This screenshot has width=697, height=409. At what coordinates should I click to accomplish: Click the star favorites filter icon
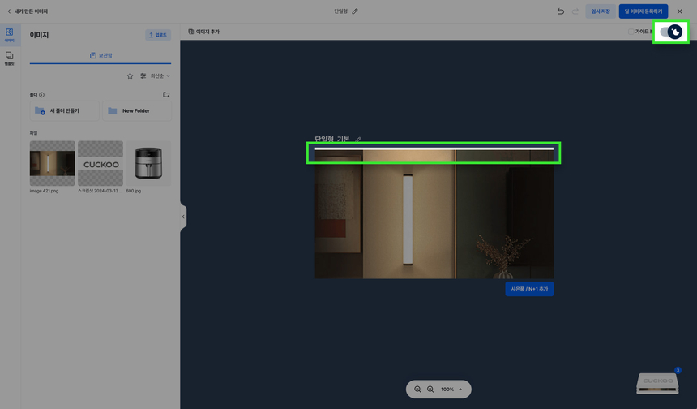[x=130, y=76]
